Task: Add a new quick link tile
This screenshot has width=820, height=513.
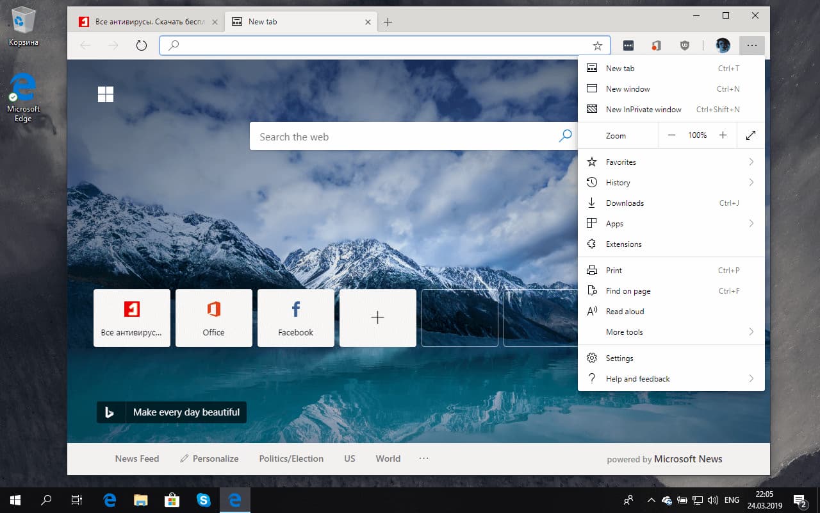Action: [378, 318]
